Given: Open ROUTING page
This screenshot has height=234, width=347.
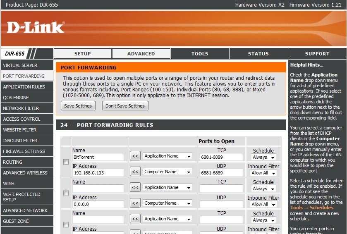Looking at the screenshot, I should coord(27,162).
